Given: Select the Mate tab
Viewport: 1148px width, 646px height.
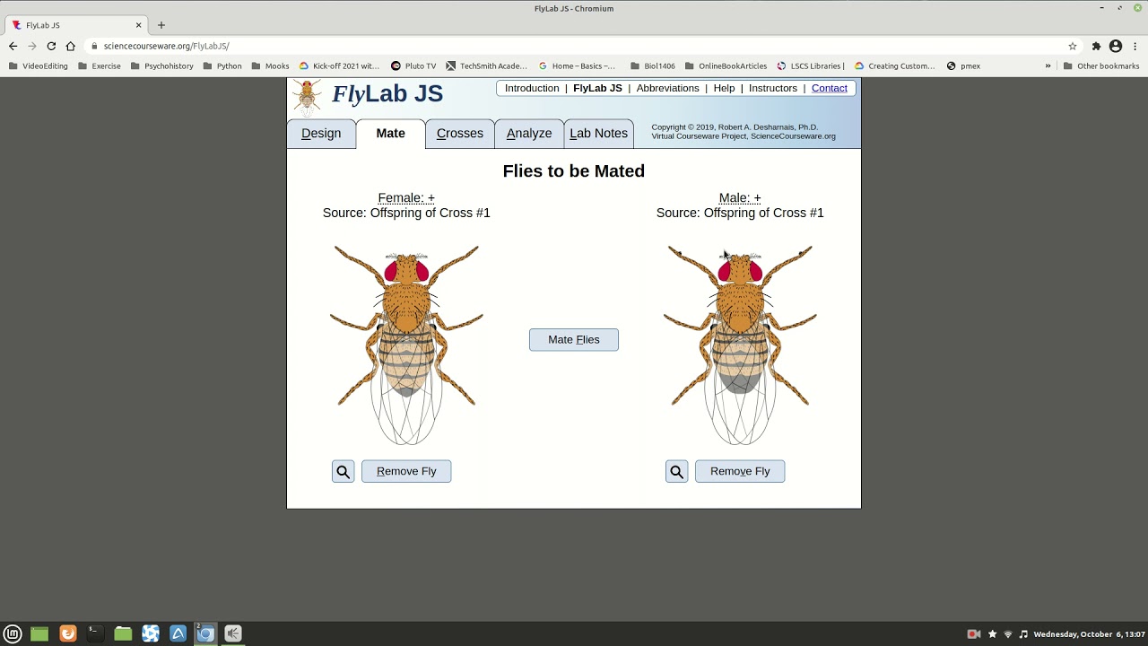Looking at the screenshot, I should click(390, 134).
